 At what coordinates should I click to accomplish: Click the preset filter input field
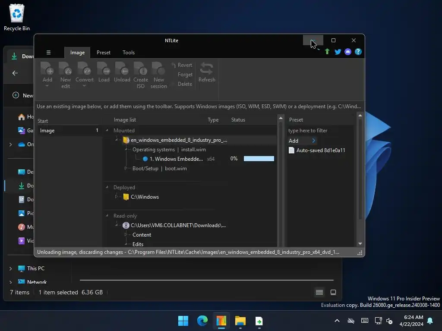pyautogui.click(x=320, y=131)
